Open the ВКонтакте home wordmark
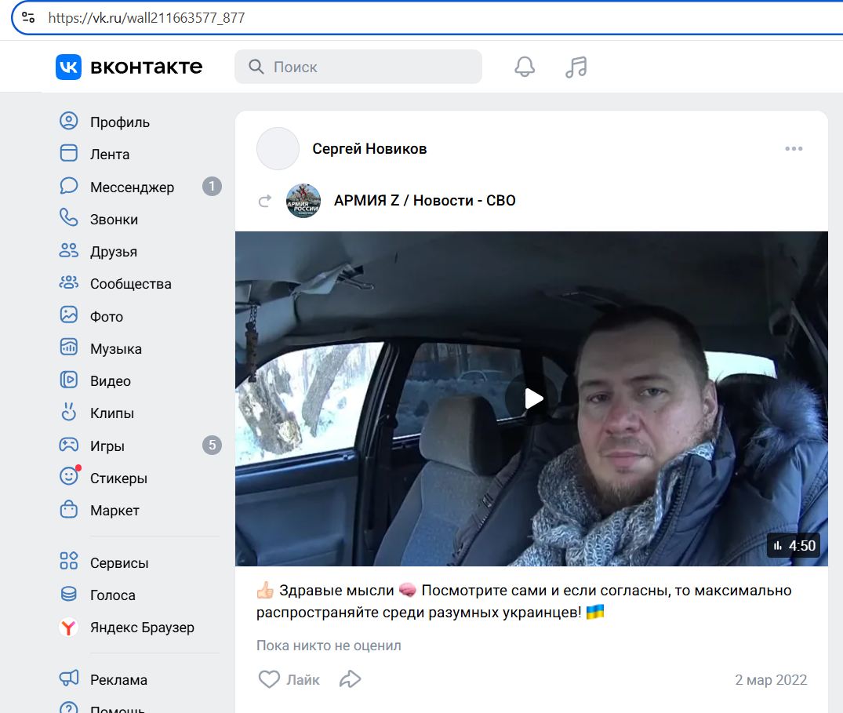Screen dimensions: 843x713 [x=146, y=67]
